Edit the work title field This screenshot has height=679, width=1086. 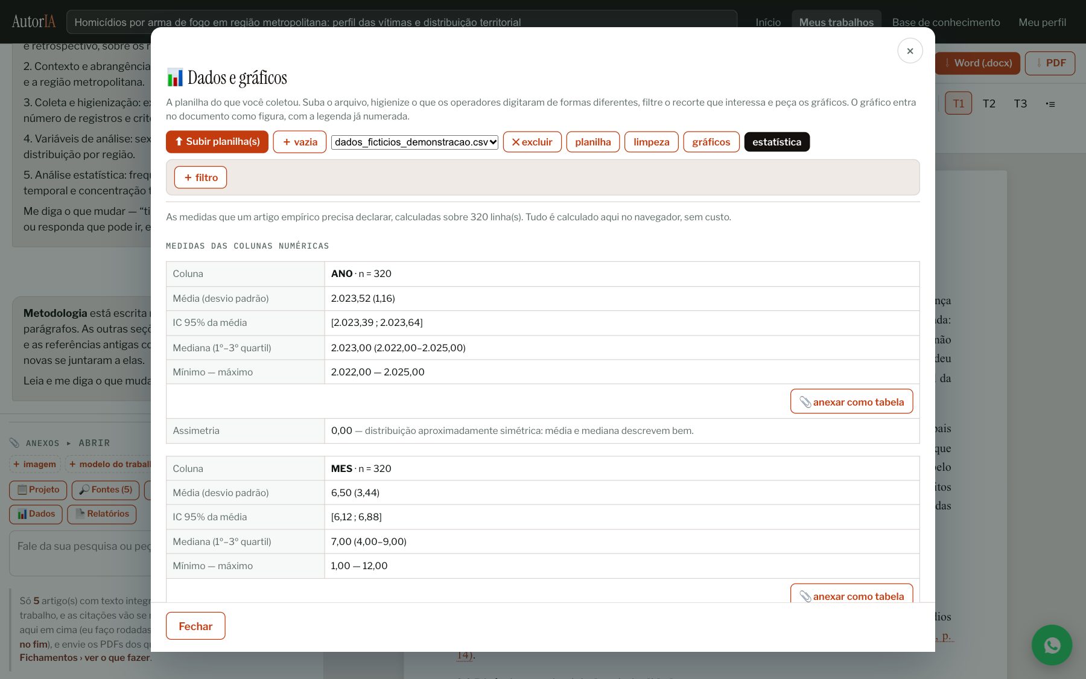point(402,22)
